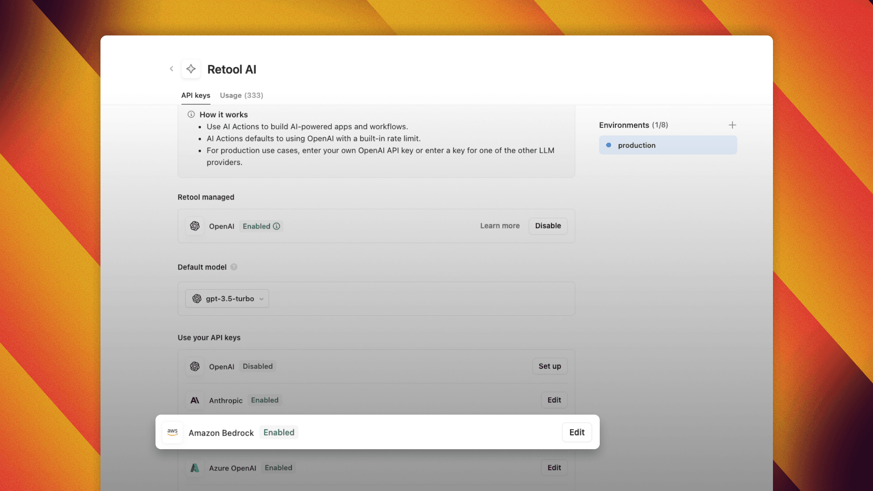This screenshot has width=873, height=491.
Task: Click the OpenAI logo under Use your API keys
Action: point(195,366)
